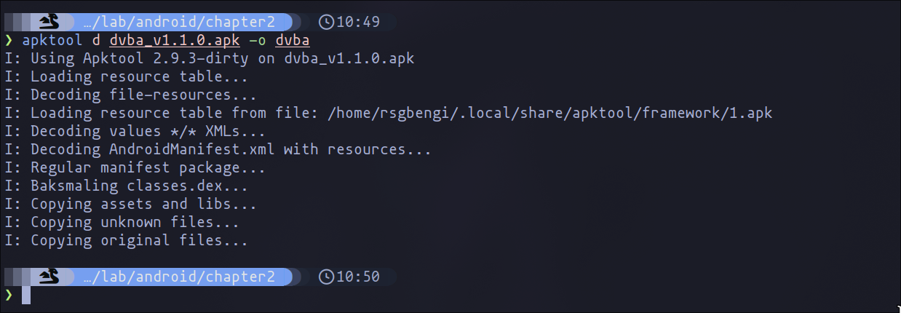
Task: Click the "Using Apktool 2.9.3-dirty" output line
Action: [209, 58]
